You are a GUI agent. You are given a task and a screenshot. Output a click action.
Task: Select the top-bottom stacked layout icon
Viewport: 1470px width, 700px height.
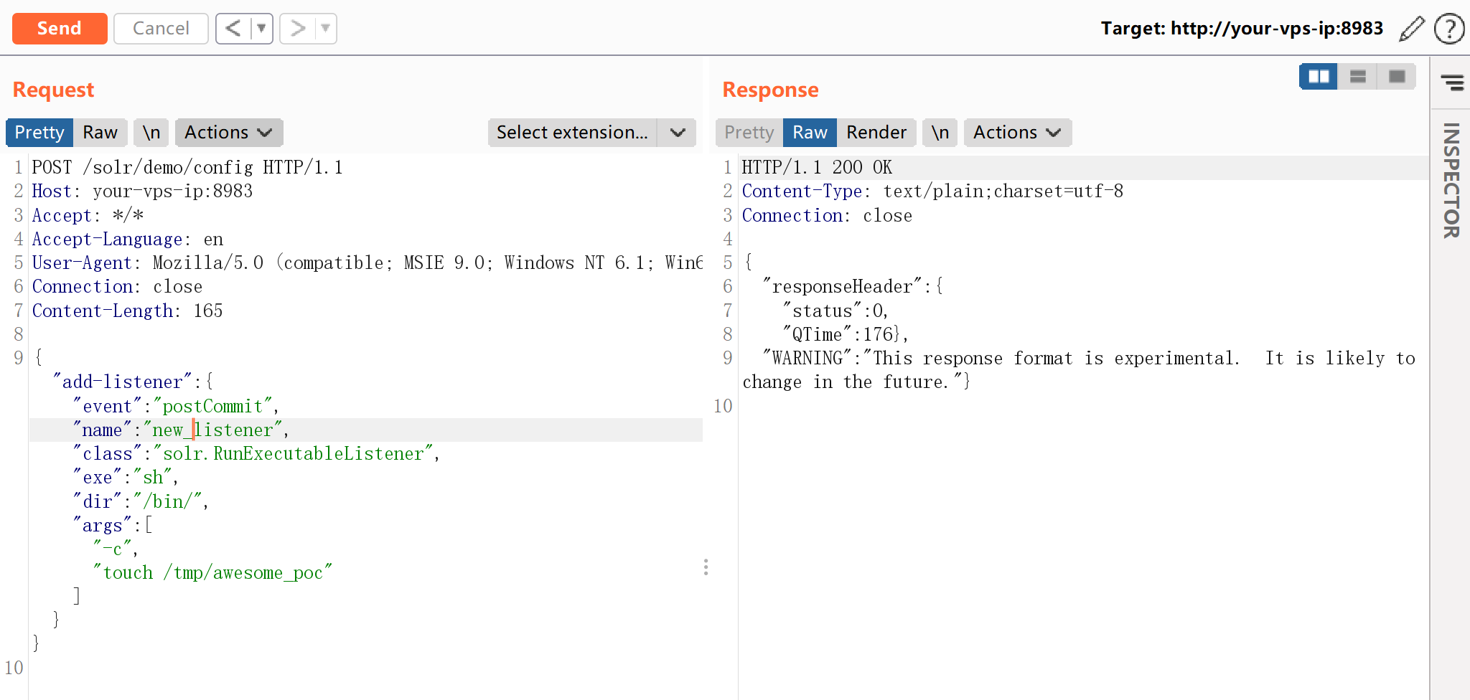point(1357,77)
